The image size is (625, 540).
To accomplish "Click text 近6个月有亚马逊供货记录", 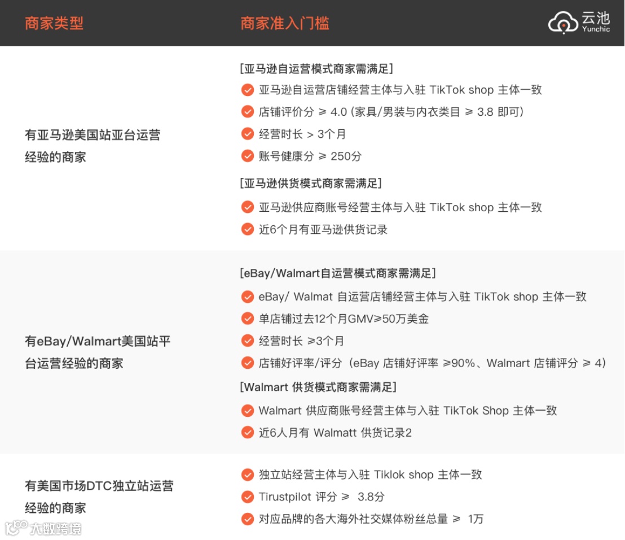I will pyautogui.click(x=323, y=229).
